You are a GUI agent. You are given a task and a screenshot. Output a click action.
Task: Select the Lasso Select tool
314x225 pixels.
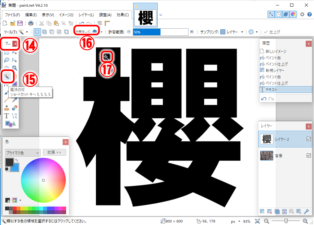coord(7,60)
